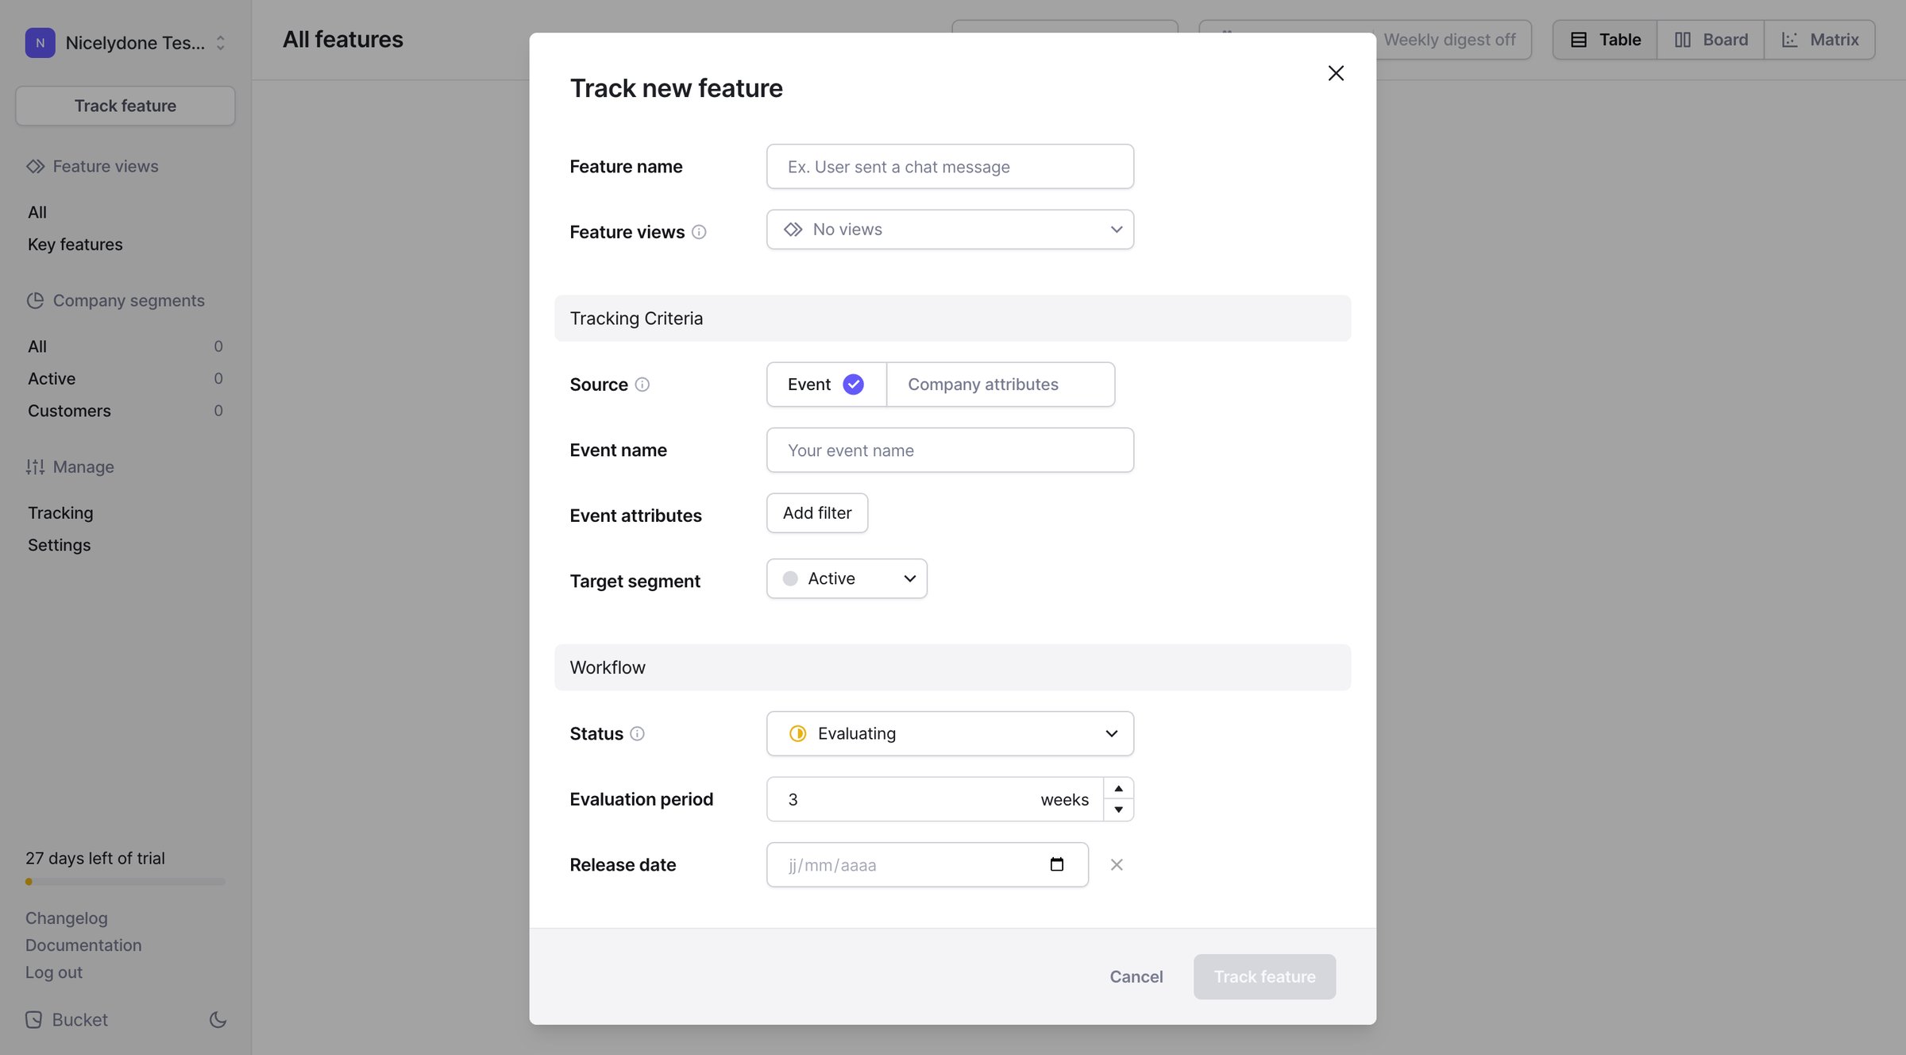Viewport: 1906px width, 1055px height.
Task: Toggle dark mode moon icon
Action: (x=218, y=1019)
